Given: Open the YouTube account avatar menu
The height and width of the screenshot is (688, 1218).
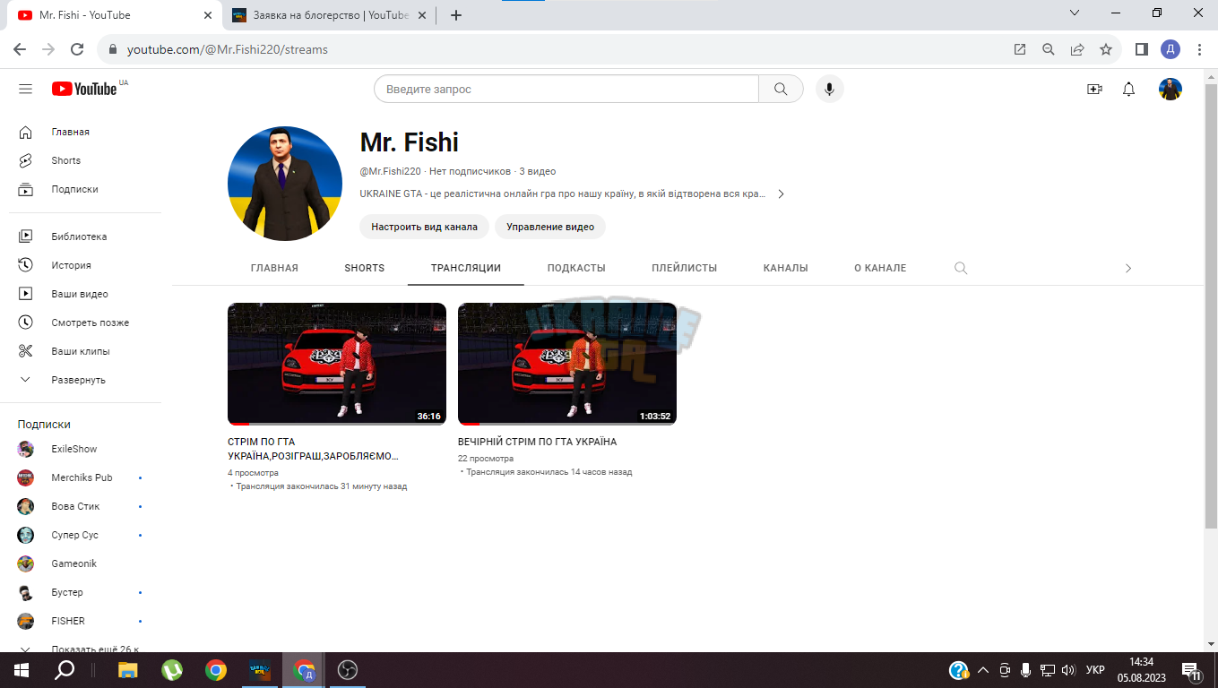Looking at the screenshot, I should (x=1170, y=89).
